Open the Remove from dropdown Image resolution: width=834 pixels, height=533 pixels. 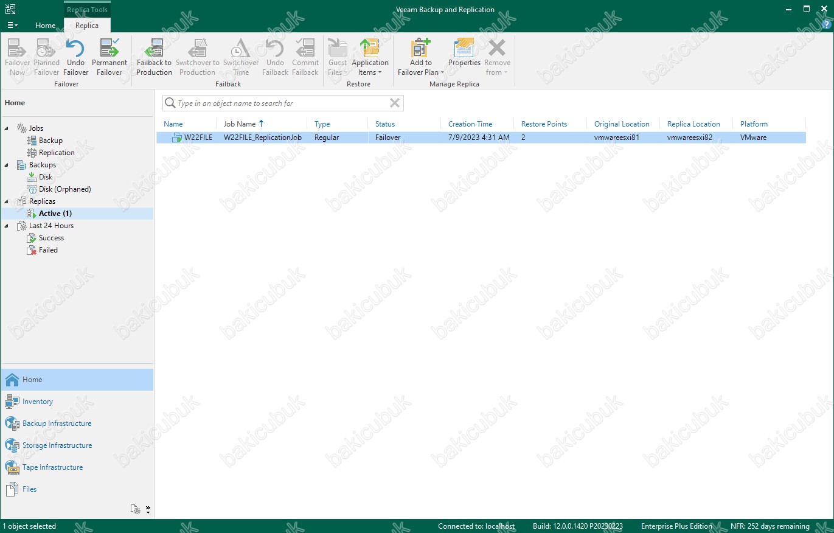pyautogui.click(x=497, y=57)
